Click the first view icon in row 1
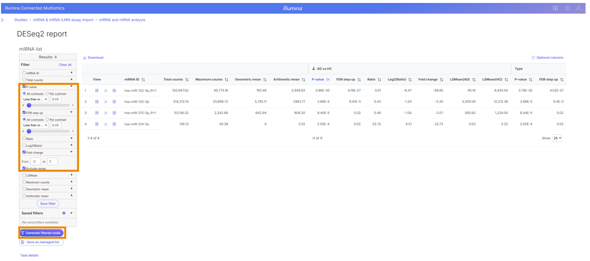 pyautogui.click(x=97, y=91)
